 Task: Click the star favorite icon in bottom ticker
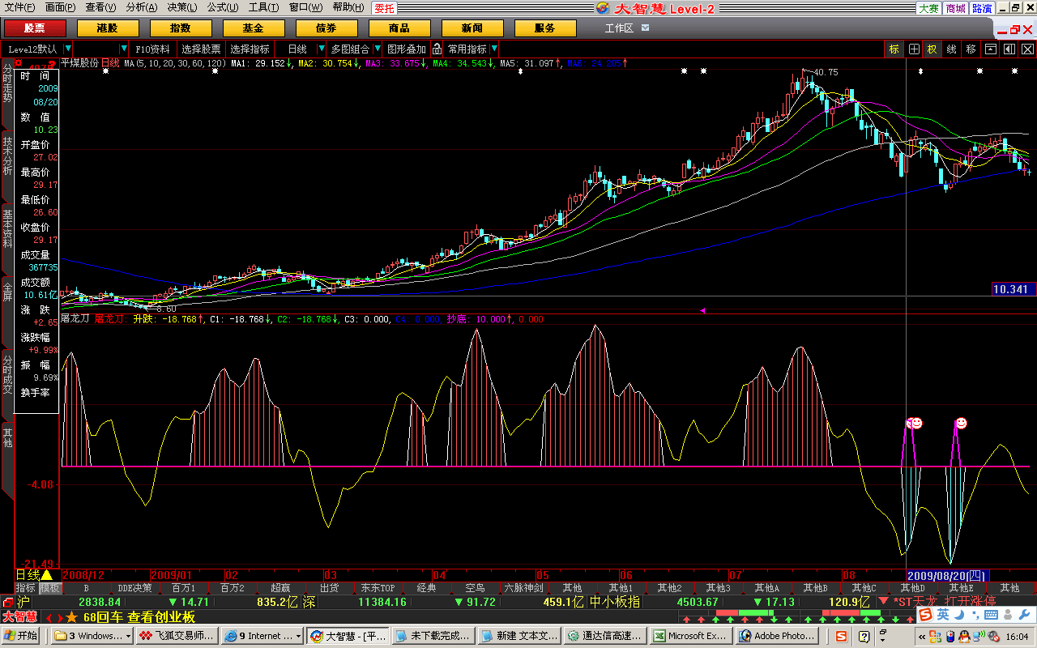[x=71, y=617]
